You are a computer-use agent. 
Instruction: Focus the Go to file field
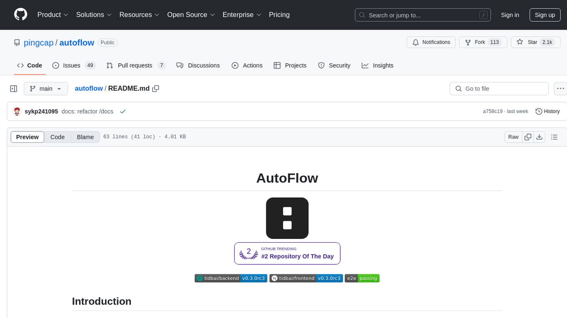[499, 89]
